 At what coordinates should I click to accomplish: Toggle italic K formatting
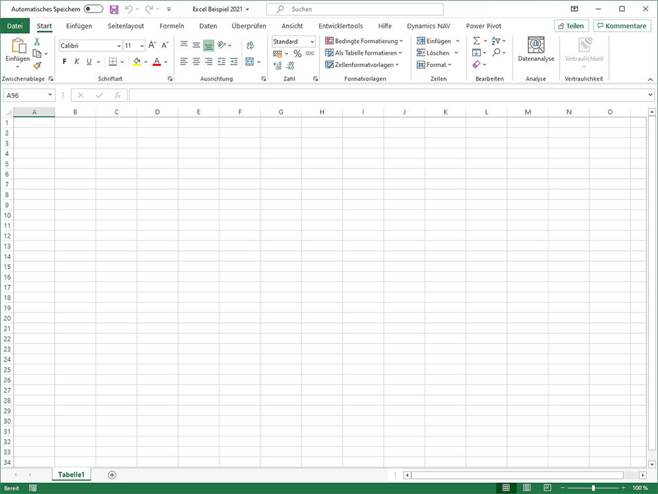76,62
